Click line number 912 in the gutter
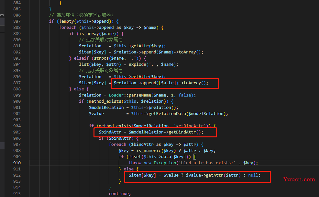Image resolution: width=319 pixels, height=197 pixels. (17, 175)
